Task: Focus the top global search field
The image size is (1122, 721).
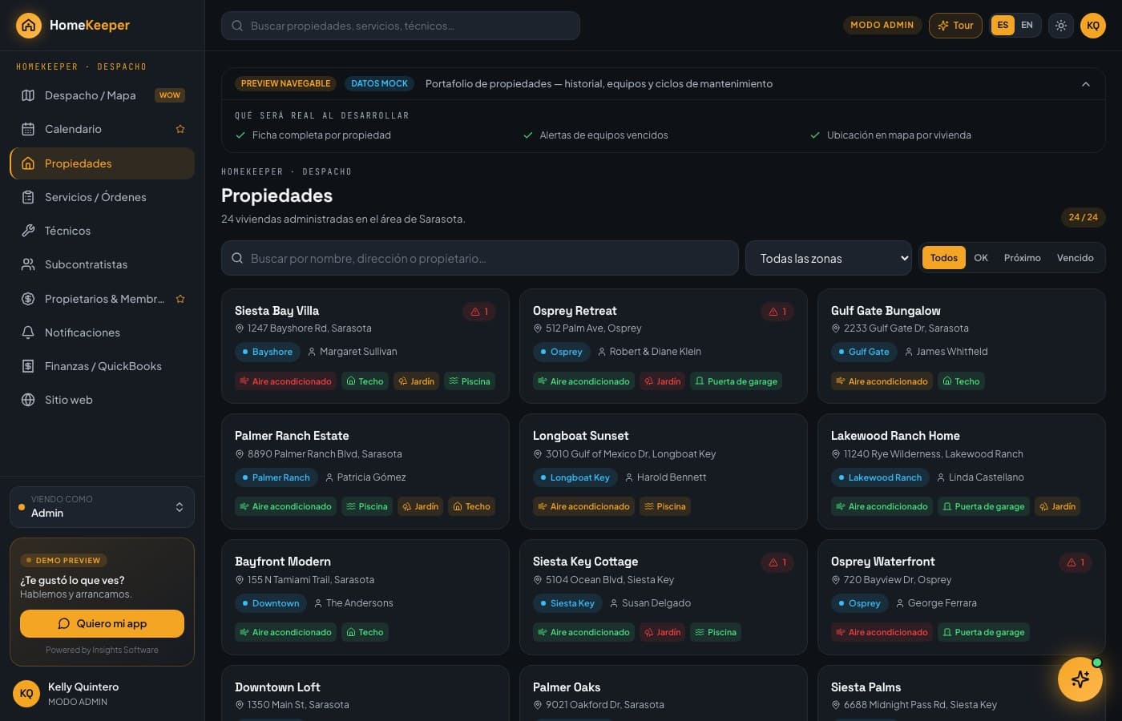Action: pyautogui.click(x=401, y=26)
